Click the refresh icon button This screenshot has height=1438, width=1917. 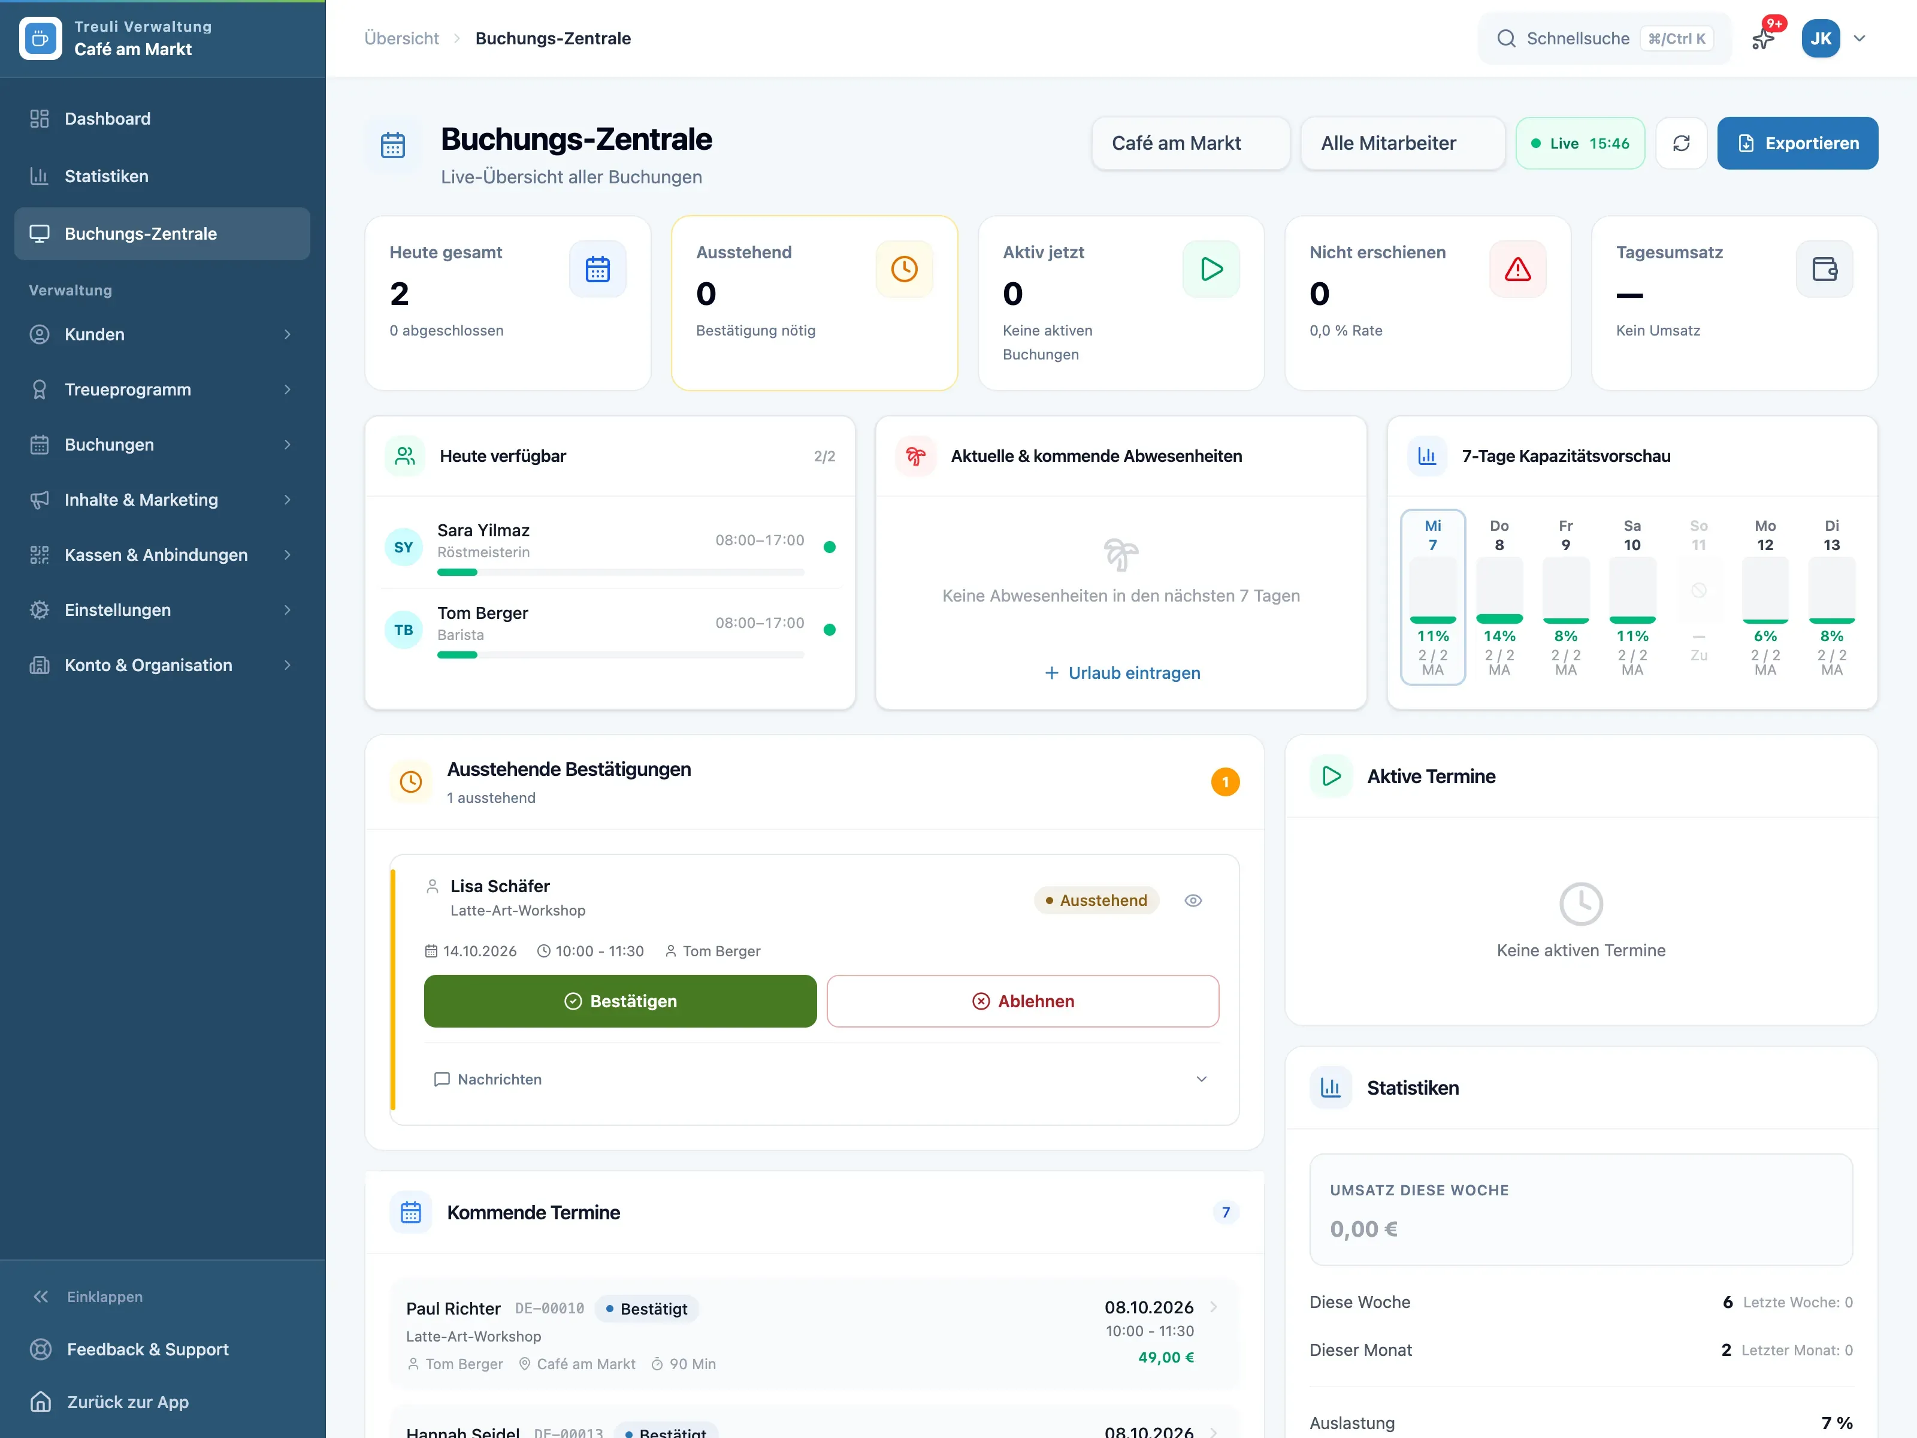(1682, 143)
